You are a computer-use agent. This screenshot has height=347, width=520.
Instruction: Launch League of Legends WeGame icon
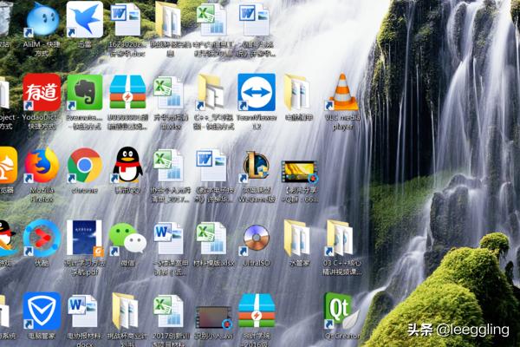(x=256, y=166)
